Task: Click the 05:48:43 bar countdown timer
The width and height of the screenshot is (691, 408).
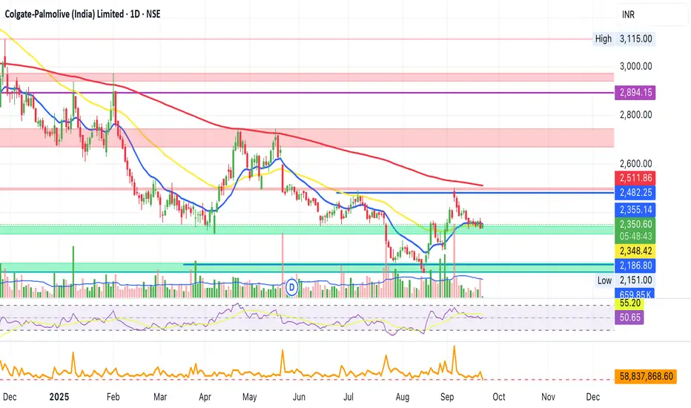Action: pos(635,237)
